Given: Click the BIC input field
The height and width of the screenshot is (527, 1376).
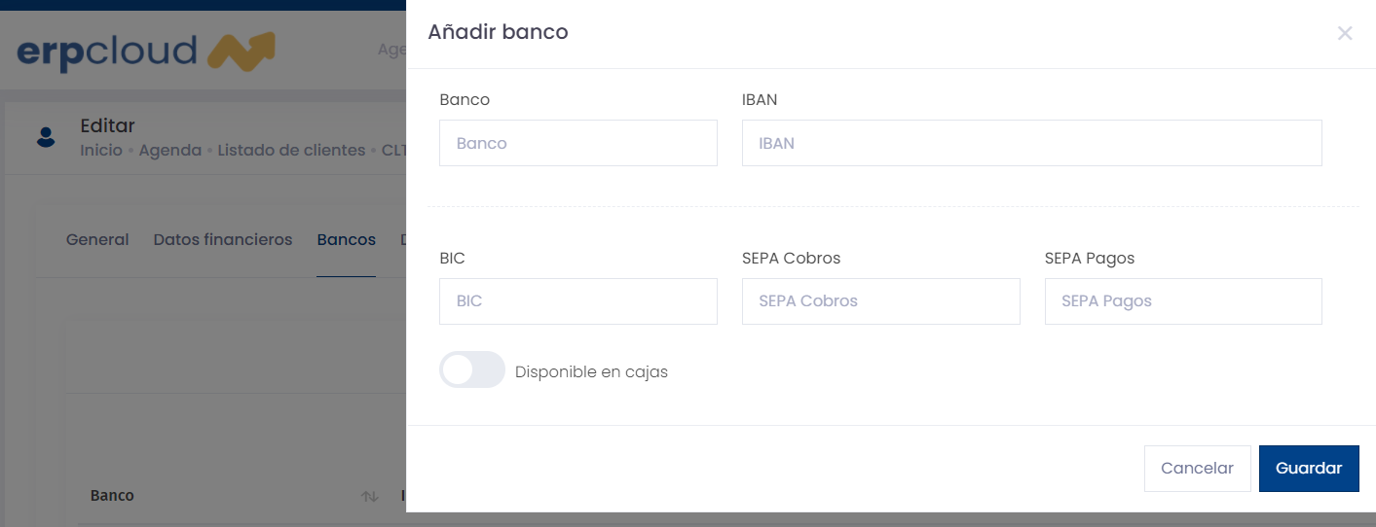Looking at the screenshot, I should pos(578,301).
